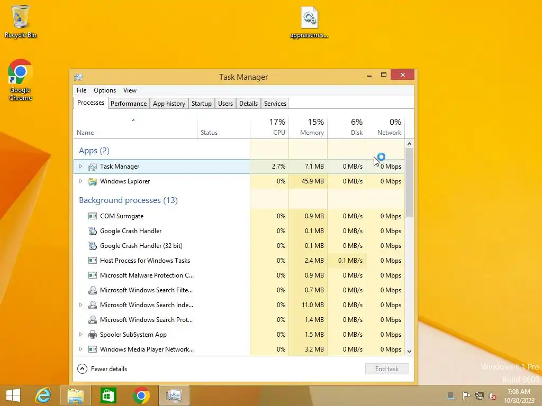
Task: Launch Internet Explorer from the taskbar
Action: coord(43,395)
